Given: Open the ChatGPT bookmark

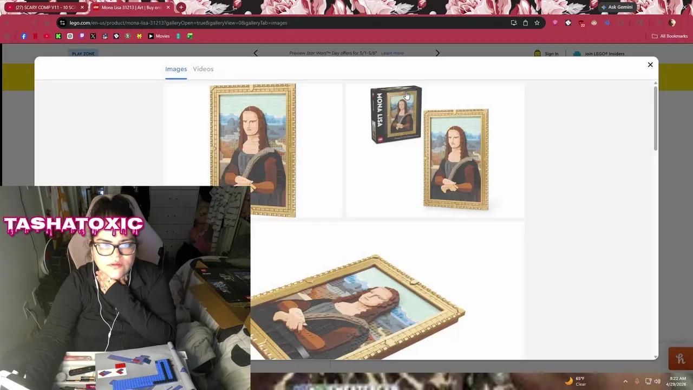Looking at the screenshot, I should coord(70,36).
